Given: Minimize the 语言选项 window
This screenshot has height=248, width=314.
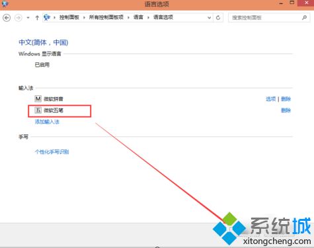Looking at the screenshot, I should [x=281, y=3].
